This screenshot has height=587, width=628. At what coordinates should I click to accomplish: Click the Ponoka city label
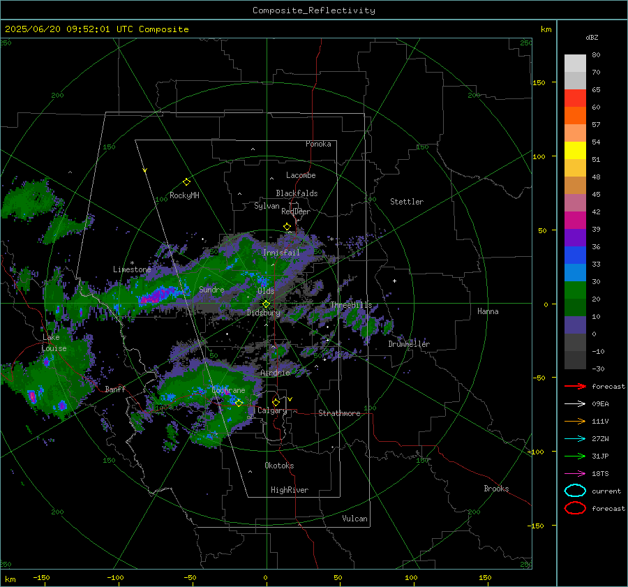(x=318, y=144)
